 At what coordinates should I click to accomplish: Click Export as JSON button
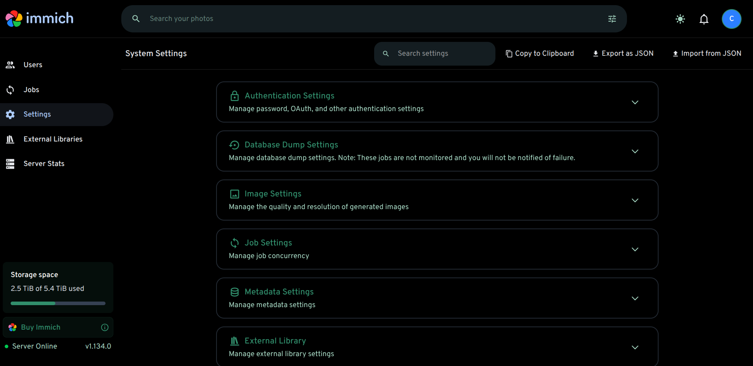(623, 53)
